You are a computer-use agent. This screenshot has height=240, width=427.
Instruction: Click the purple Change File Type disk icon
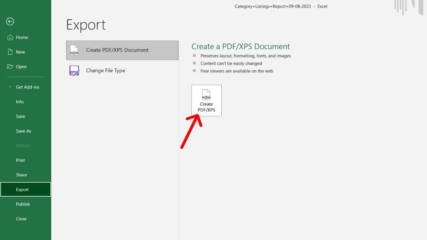(74, 71)
